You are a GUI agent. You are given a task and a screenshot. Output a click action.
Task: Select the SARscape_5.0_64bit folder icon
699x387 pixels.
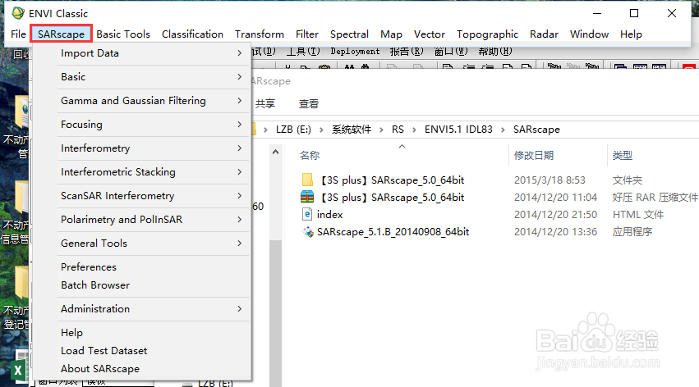click(x=307, y=180)
